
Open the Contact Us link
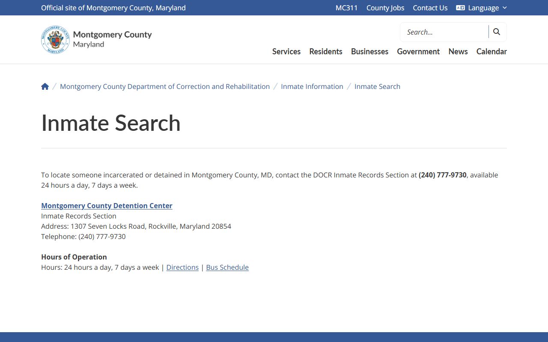[430, 8]
